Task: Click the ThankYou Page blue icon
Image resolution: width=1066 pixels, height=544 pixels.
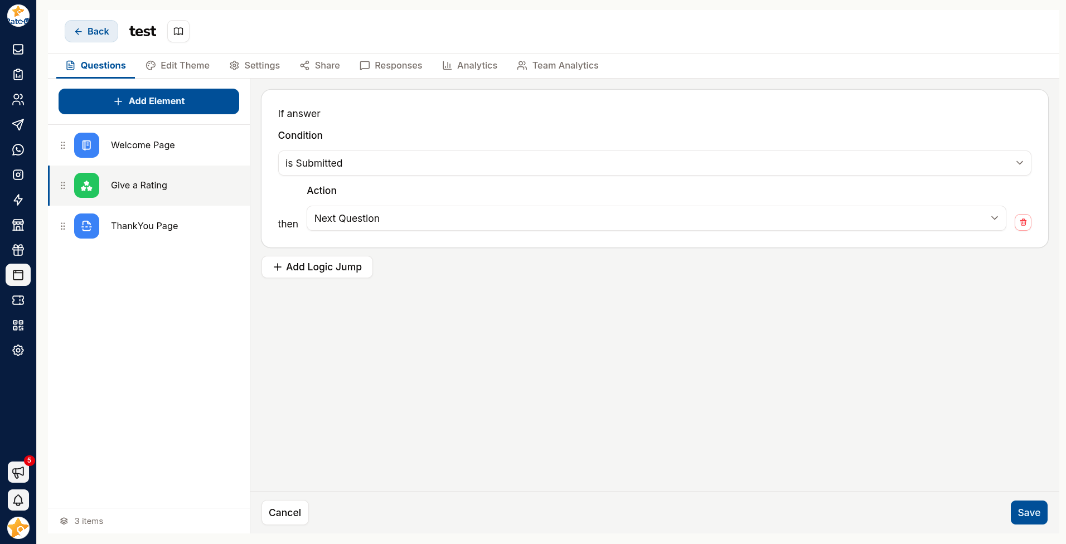Action: coord(86,226)
